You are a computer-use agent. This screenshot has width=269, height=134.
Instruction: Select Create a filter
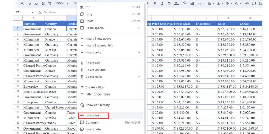pos(110,87)
